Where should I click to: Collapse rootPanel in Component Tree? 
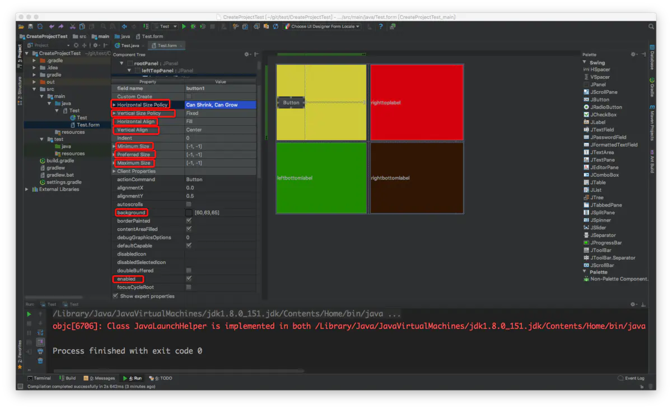[122, 63]
